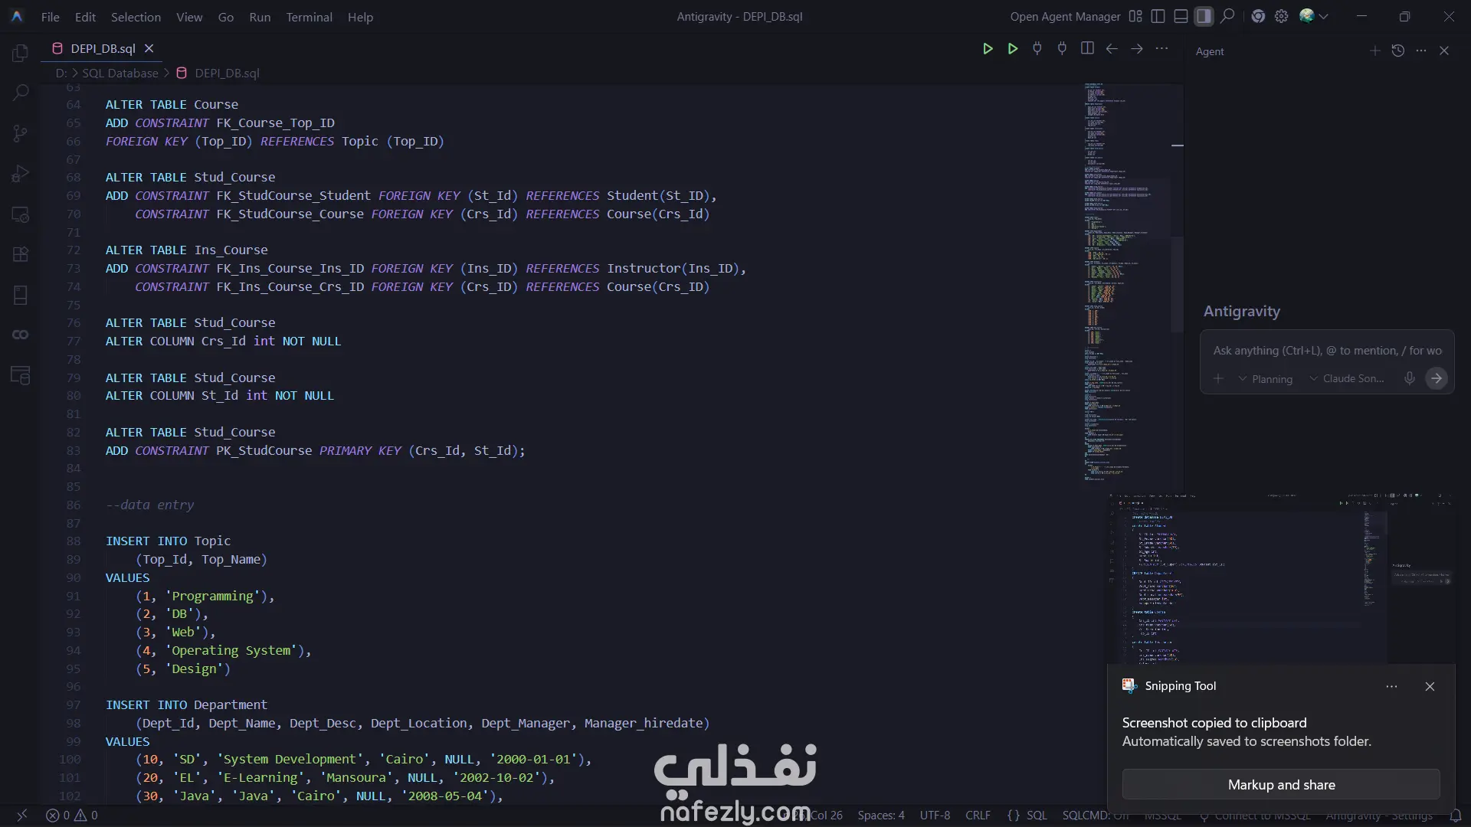The width and height of the screenshot is (1471, 827).
Task: Run the SQL query with first play icon
Action: (x=988, y=49)
